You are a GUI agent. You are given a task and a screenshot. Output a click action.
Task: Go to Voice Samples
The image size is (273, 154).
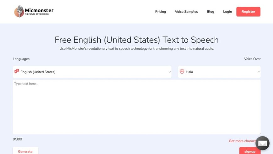point(186,12)
